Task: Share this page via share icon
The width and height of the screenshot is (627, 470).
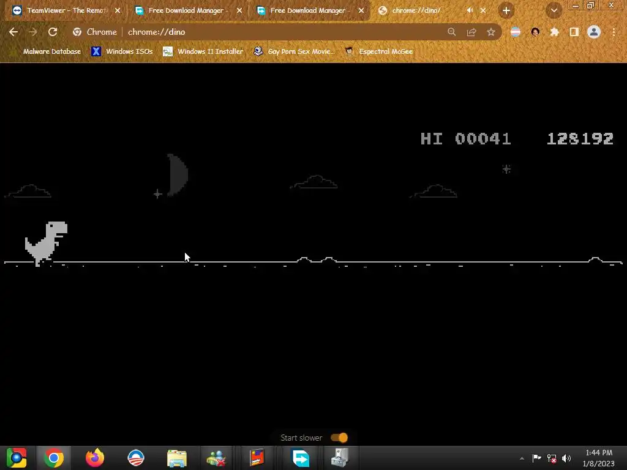Action: [x=471, y=32]
